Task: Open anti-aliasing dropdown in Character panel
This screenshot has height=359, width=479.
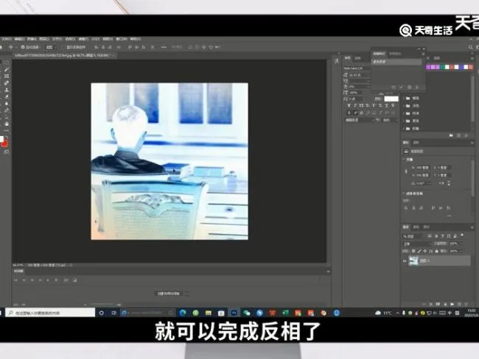Action: pos(390,121)
